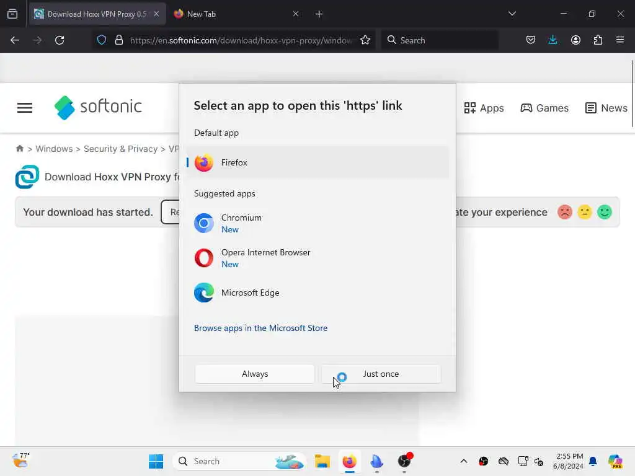Image resolution: width=635 pixels, height=476 pixels.
Task: Open the Games menu on Softonic
Action: (544, 108)
